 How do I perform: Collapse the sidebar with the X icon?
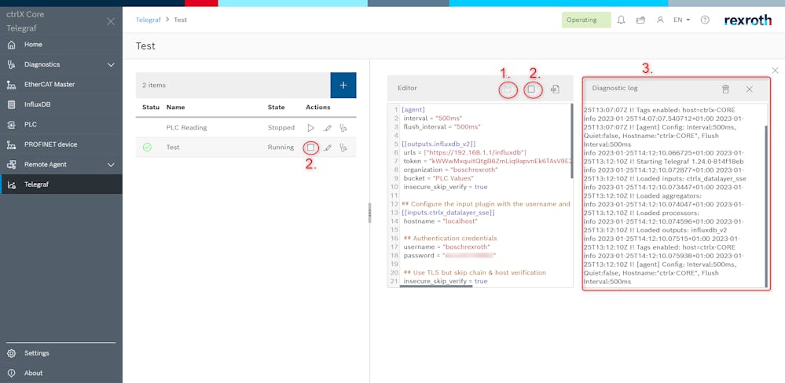111,21
